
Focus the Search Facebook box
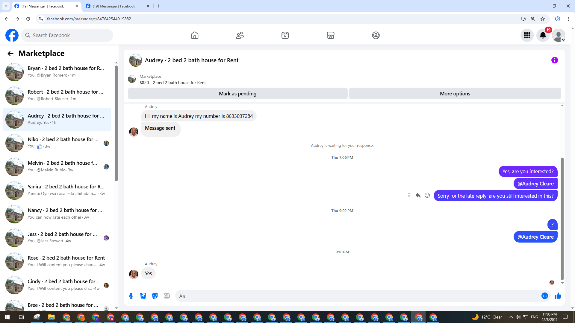(x=67, y=35)
